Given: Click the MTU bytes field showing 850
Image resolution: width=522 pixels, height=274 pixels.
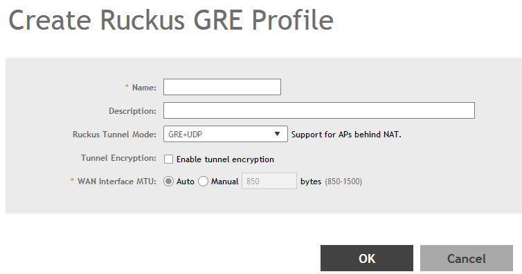Looking at the screenshot, I should (x=269, y=181).
